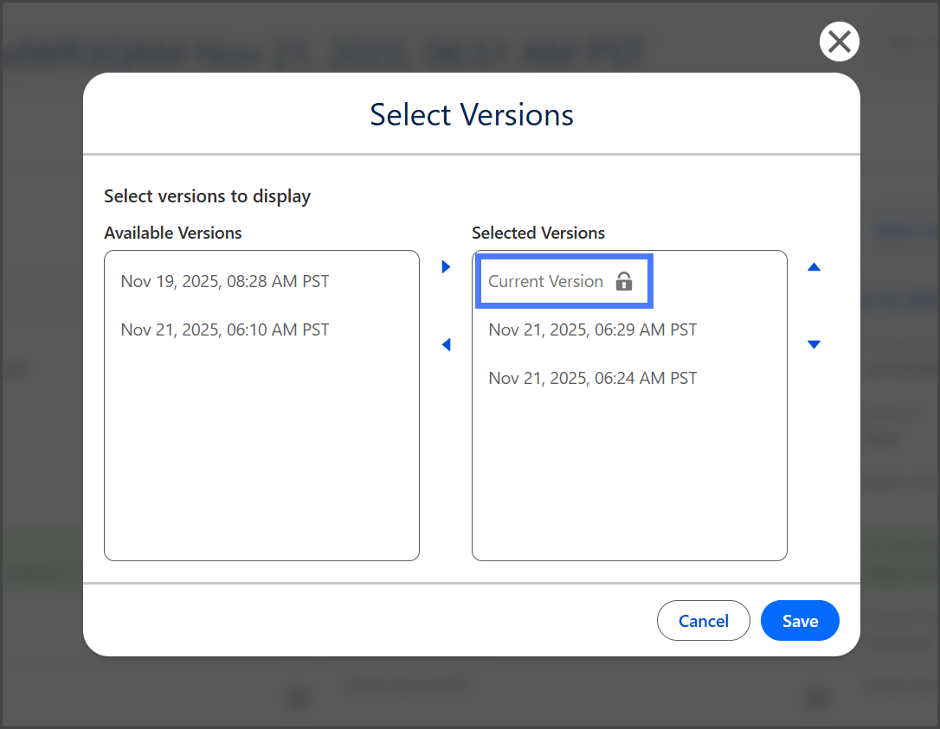Move selected version down in order
Image resolution: width=940 pixels, height=729 pixels.
[813, 344]
